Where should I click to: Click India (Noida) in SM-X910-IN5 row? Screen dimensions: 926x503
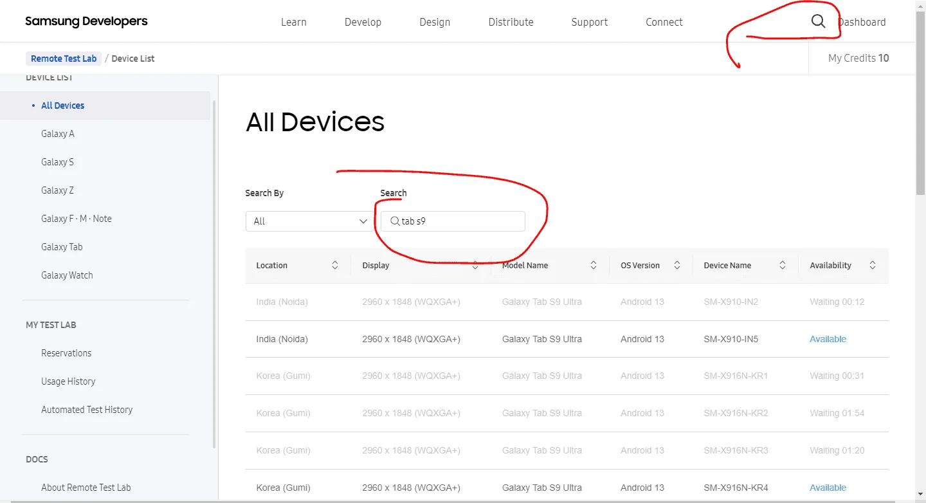click(x=282, y=339)
